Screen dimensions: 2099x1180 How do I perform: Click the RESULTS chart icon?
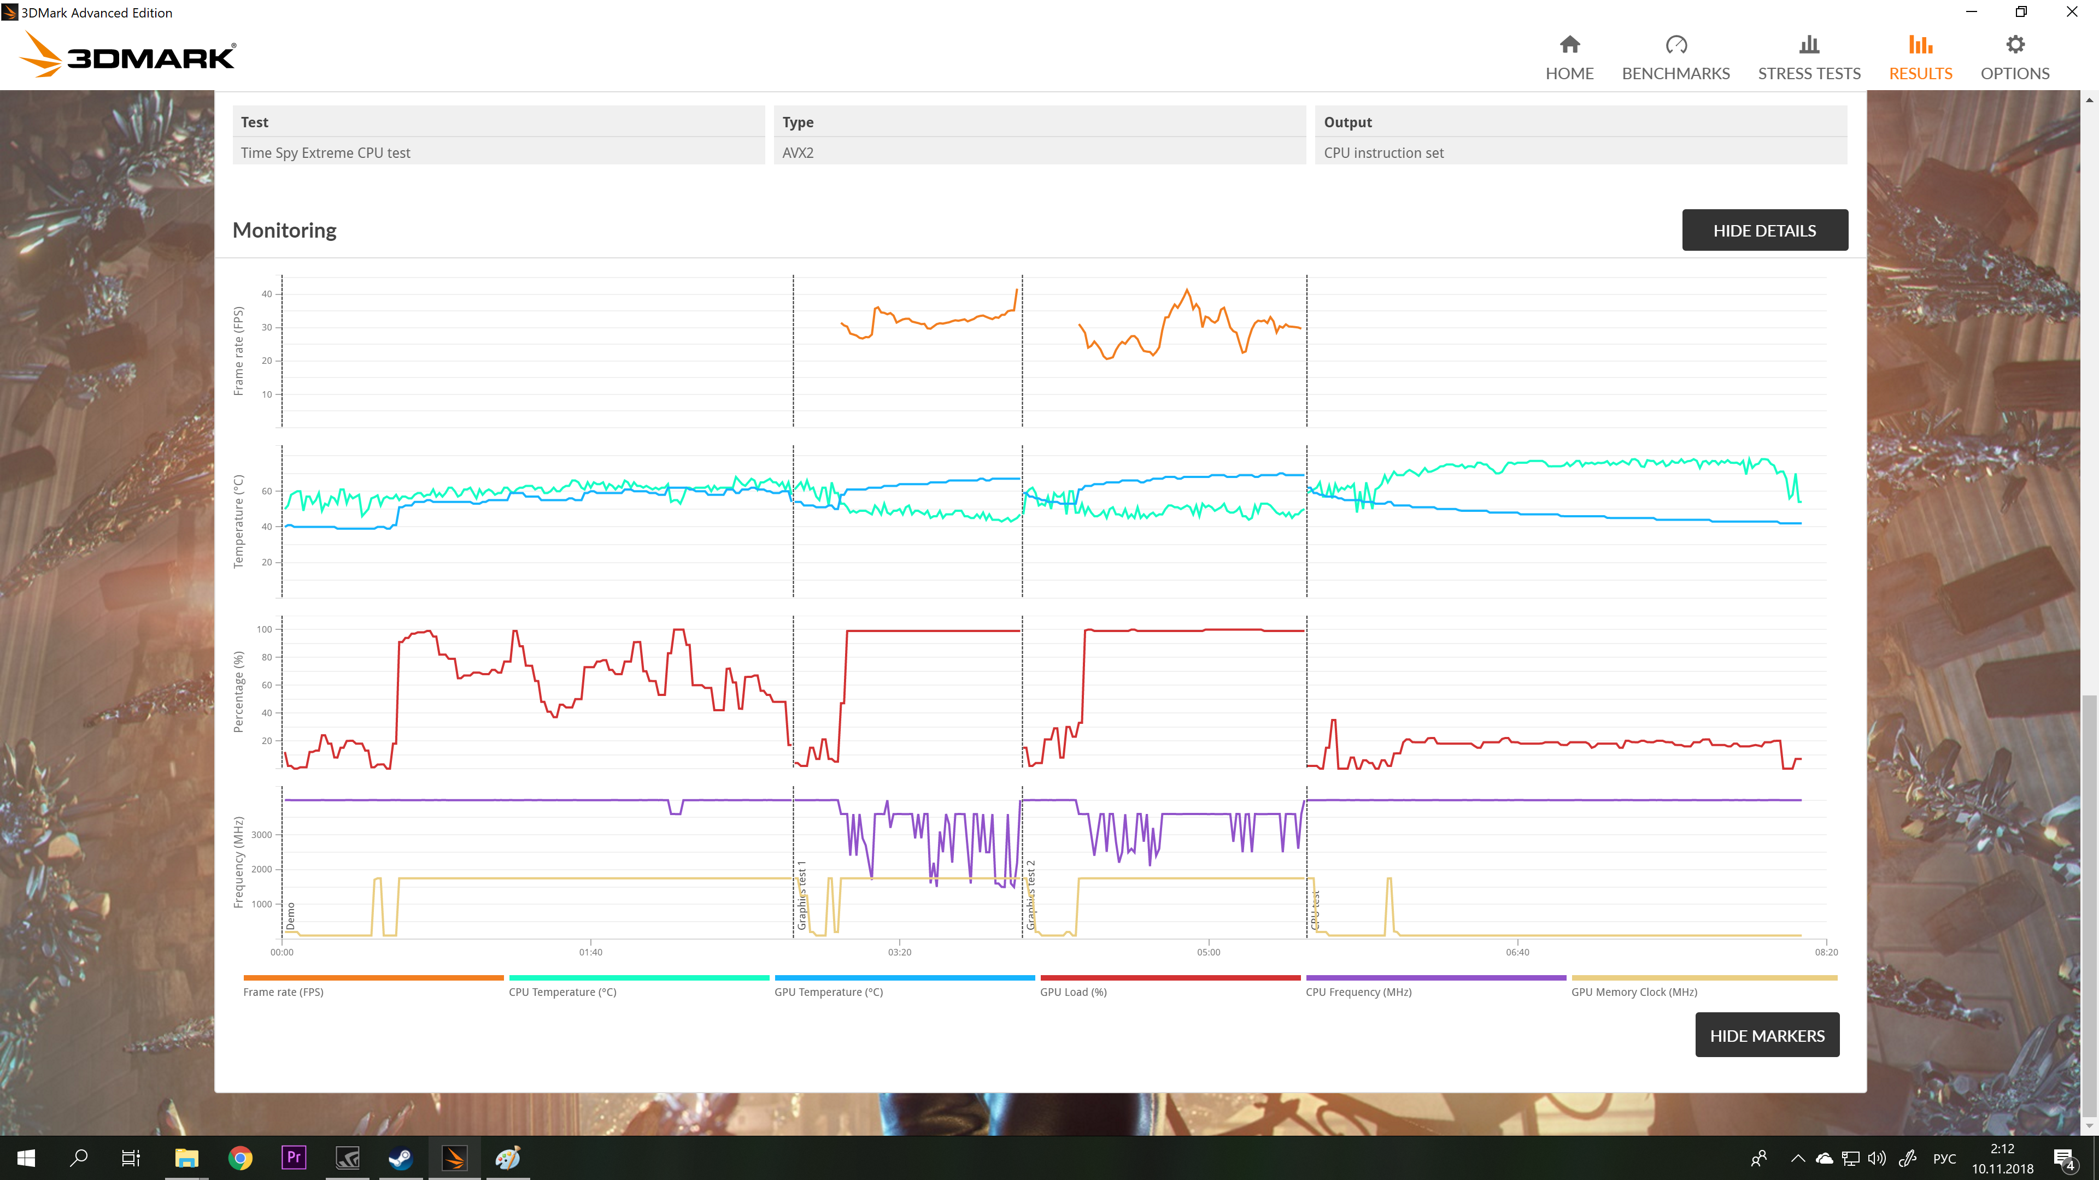[x=1921, y=44]
